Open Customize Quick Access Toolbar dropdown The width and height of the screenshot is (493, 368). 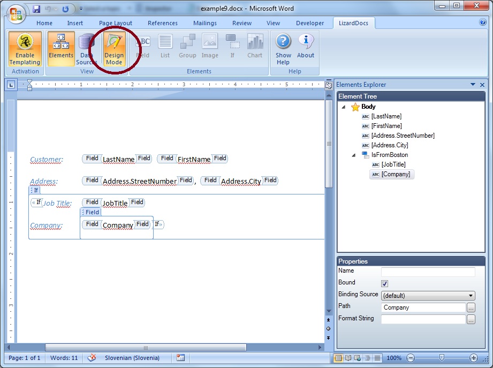pos(81,9)
